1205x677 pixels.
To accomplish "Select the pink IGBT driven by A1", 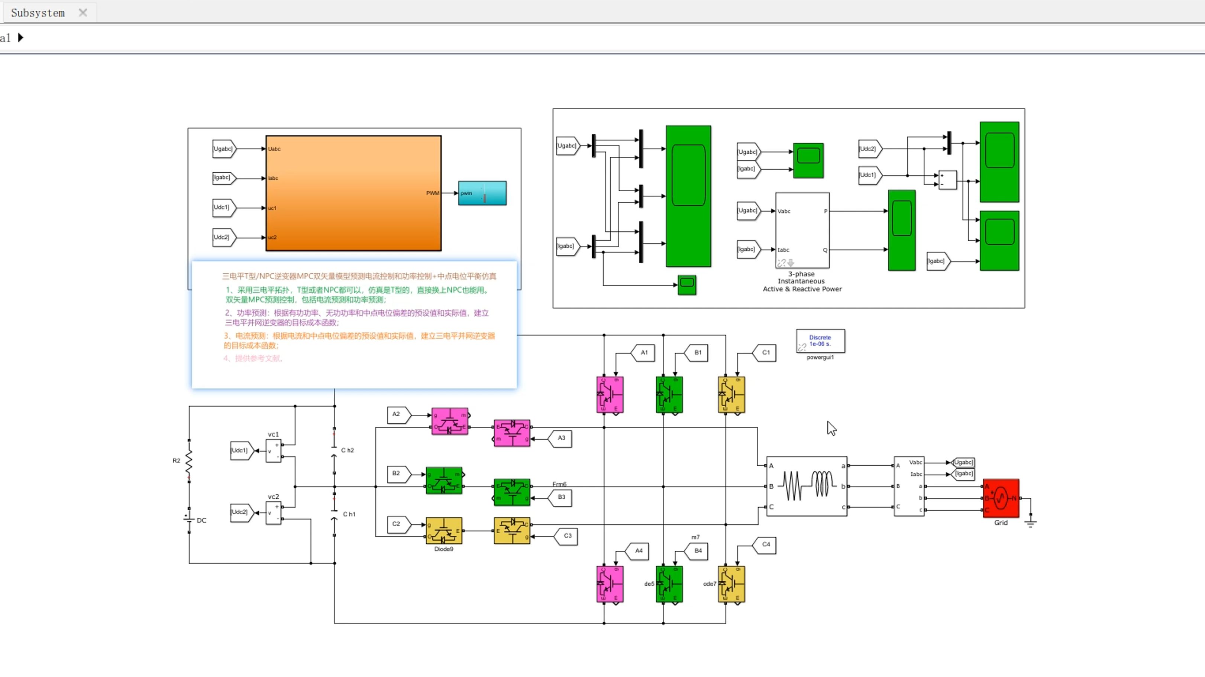I will point(610,395).
